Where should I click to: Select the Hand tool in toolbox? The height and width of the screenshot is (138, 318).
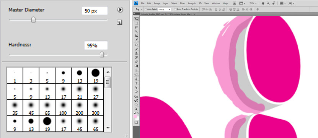click(x=136, y=105)
